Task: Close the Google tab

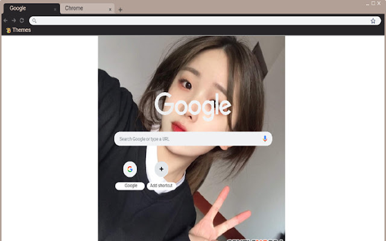Action: coord(55,10)
